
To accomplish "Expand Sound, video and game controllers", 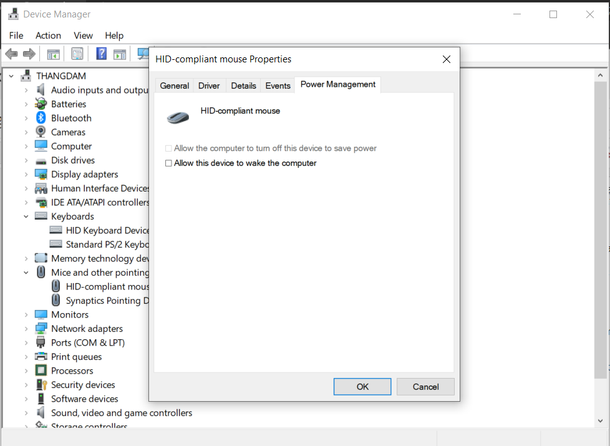I will tap(26, 413).
